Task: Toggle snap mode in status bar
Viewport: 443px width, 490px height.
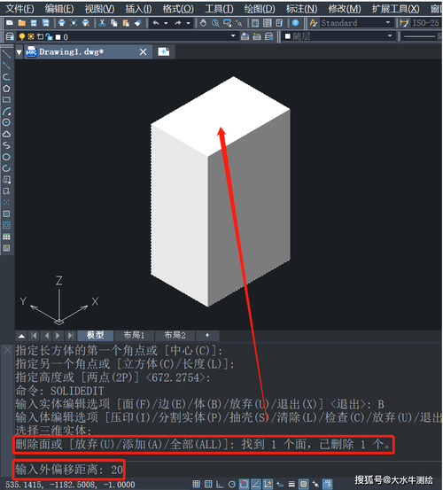Action: 196,484
